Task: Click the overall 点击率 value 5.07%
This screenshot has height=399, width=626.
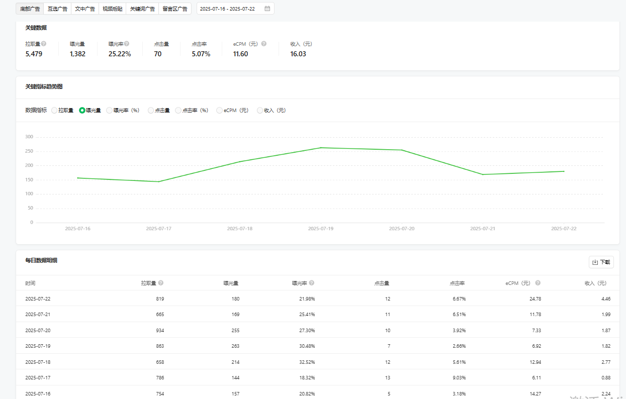Action: (201, 54)
